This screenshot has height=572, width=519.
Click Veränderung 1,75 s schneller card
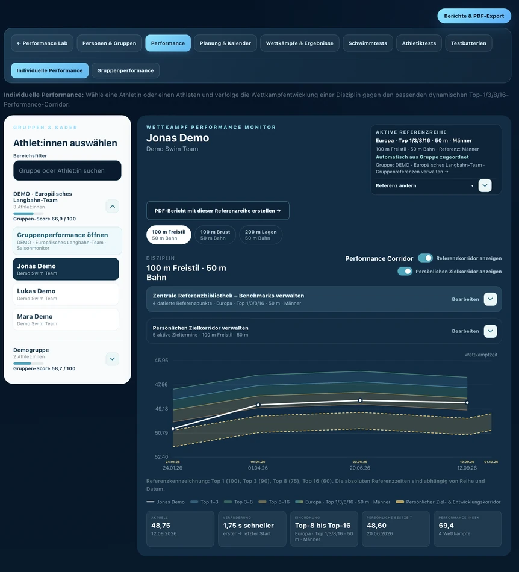coord(252,529)
